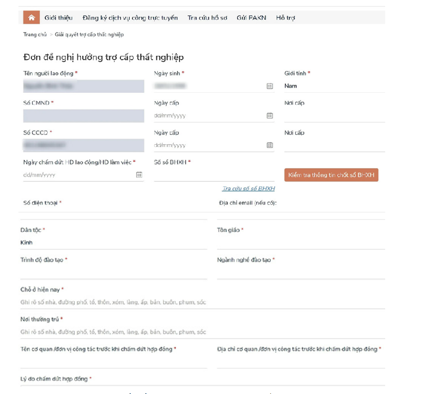Click the Số điện thoại input field
The width and height of the screenshot is (434, 394).
113,214
